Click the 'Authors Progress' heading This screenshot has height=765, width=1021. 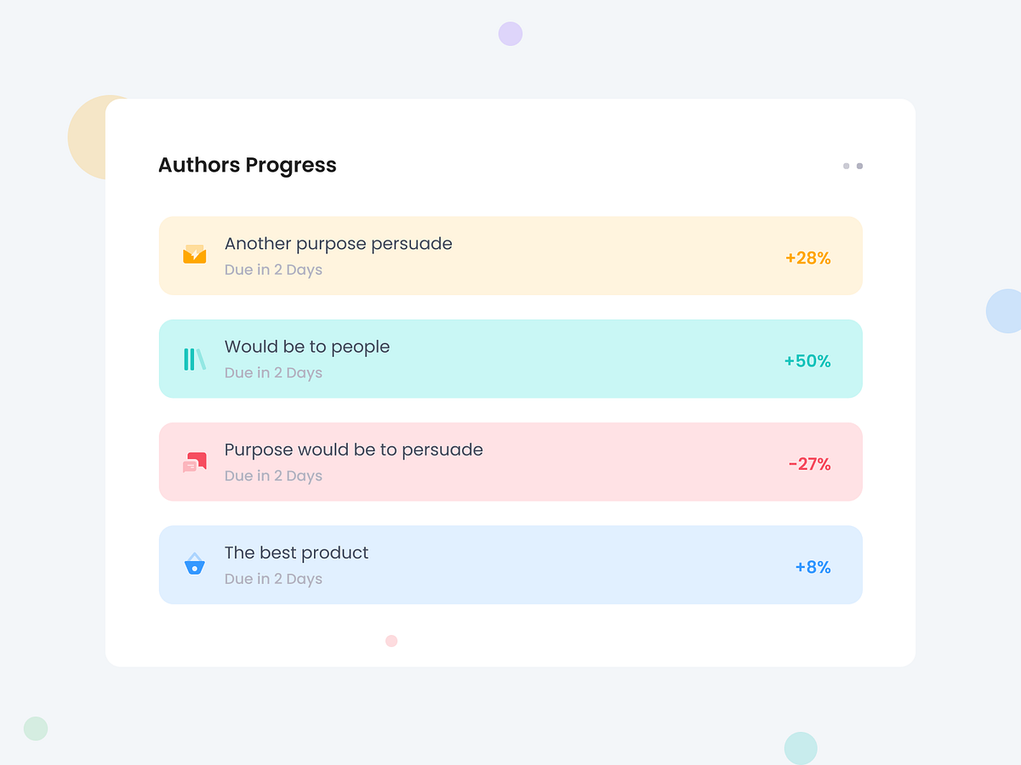(247, 165)
